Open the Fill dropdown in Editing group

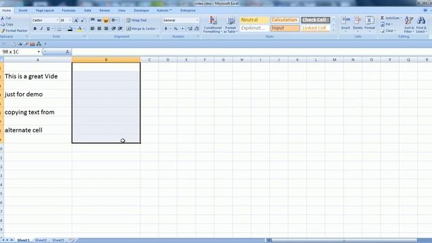pyautogui.click(x=387, y=24)
